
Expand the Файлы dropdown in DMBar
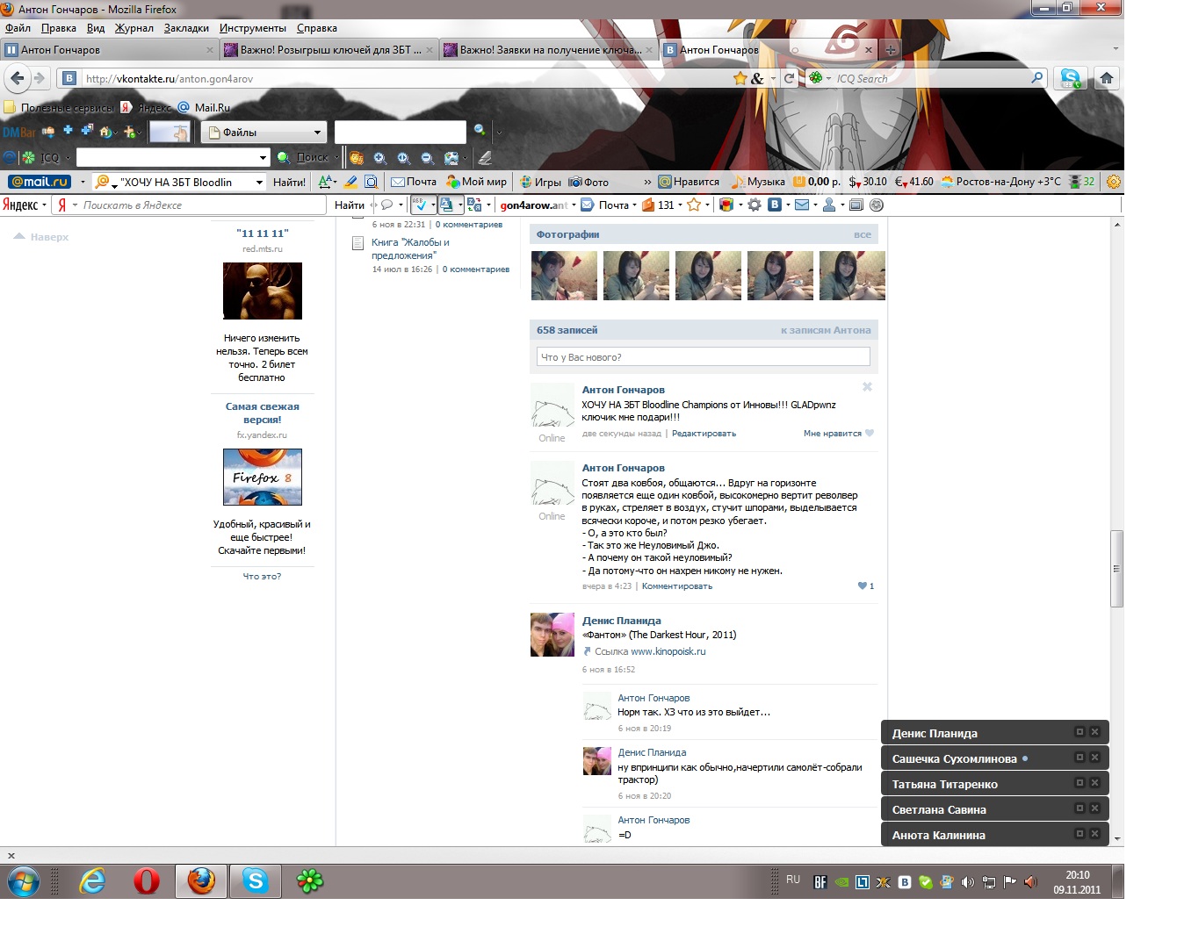(317, 133)
